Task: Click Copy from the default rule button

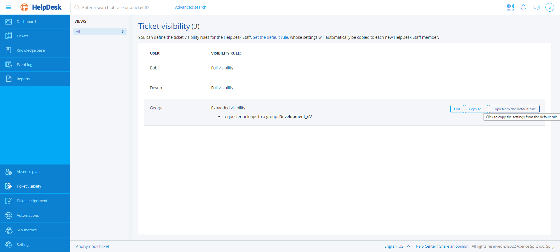Action: pyautogui.click(x=514, y=109)
